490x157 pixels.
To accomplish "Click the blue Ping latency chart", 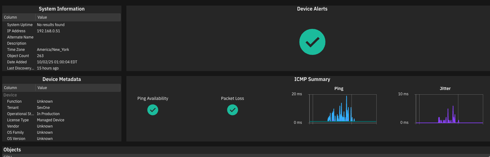I will point(343,109).
